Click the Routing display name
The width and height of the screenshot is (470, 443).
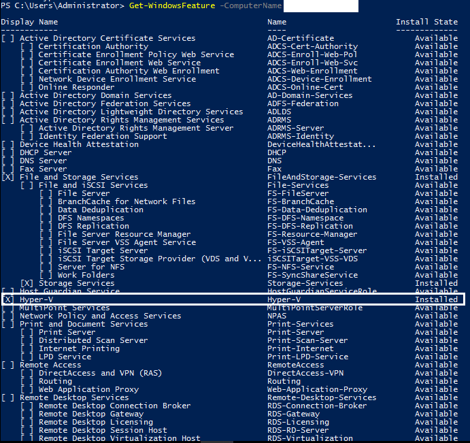click(56, 381)
